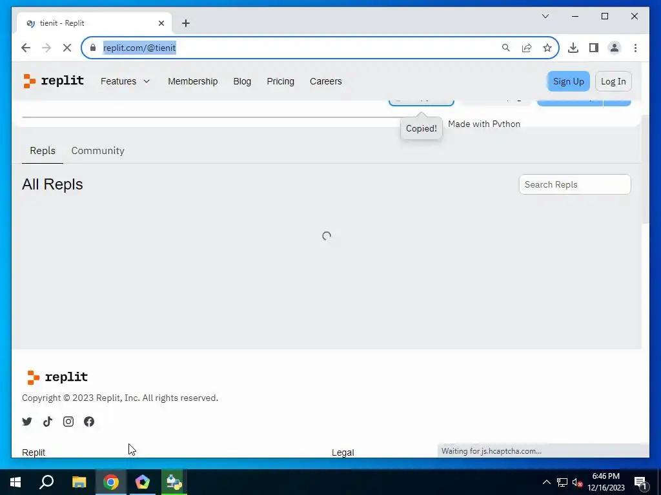The width and height of the screenshot is (661, 495).
Task: Open Replit's Twitter profile
Action: tap(27, 422)
